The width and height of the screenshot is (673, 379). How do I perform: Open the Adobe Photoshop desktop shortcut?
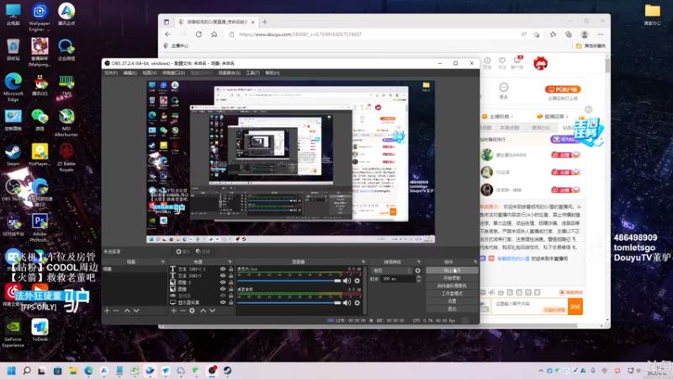pyautogui.click(x=40, y=227)
